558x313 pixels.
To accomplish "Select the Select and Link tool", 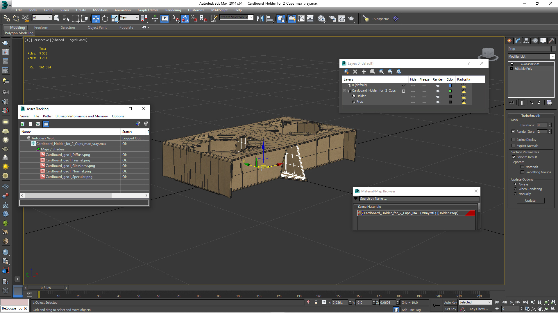I will click(6, 19).
